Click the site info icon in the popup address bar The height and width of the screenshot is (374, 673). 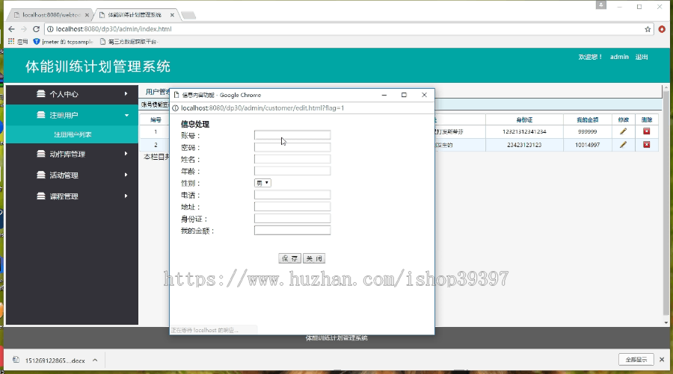pos(175,108)
